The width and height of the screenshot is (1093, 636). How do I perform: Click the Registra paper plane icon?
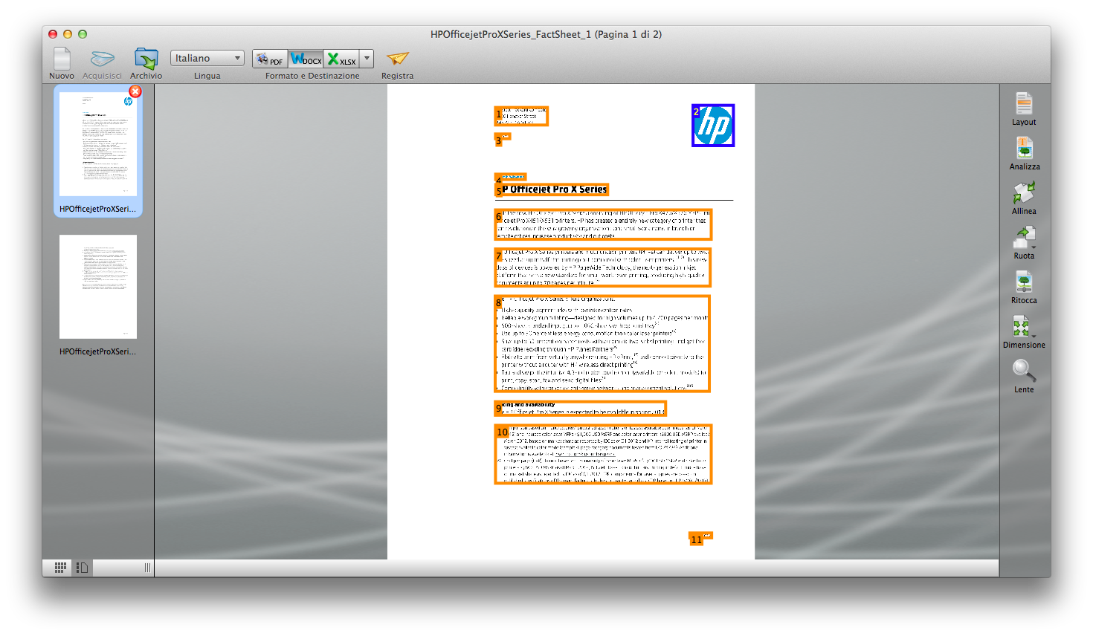click(398, 59)
